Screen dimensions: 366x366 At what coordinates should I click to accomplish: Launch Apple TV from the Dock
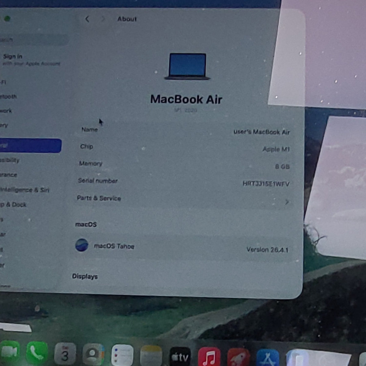(x=180, y=357)
